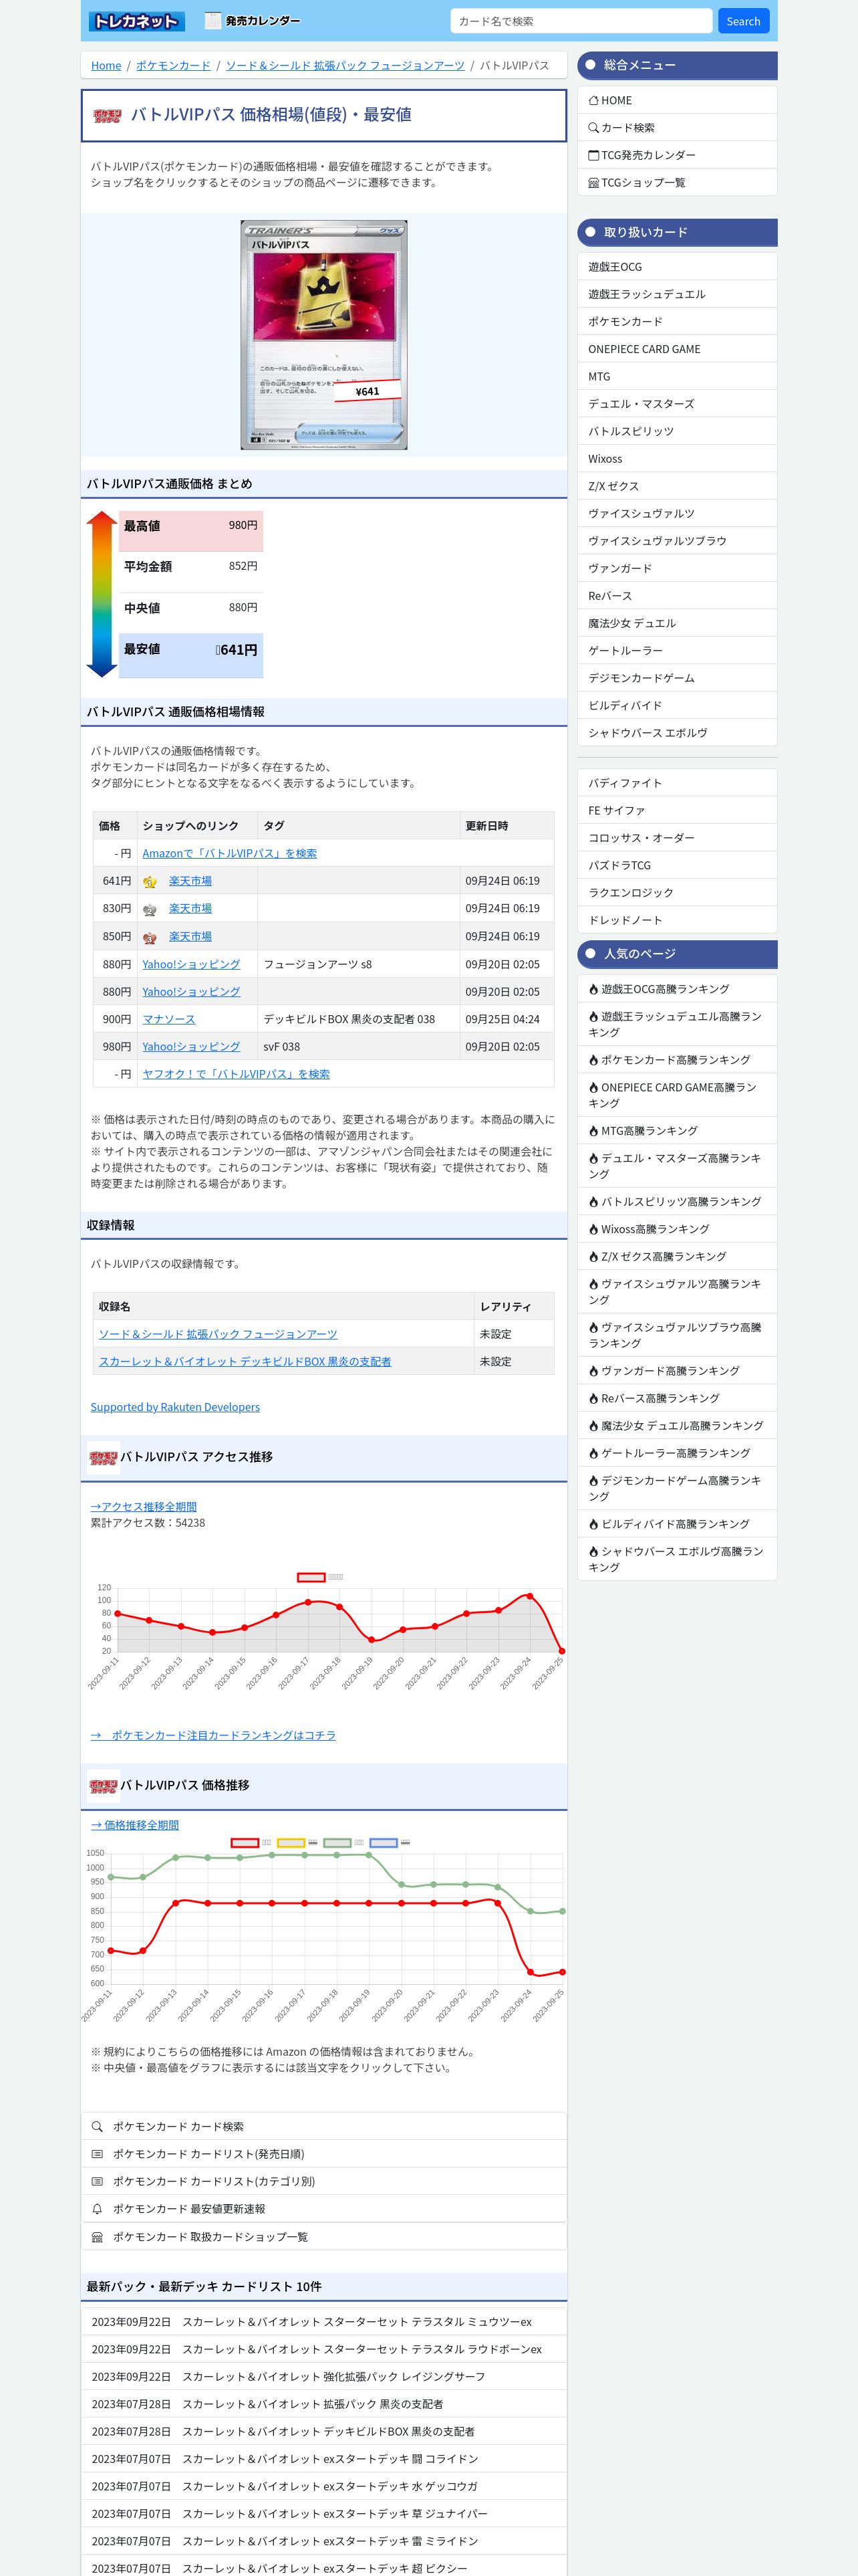Click the バトルVIPパス card image
Image resolution: width=858 pixels, height=2576 pixels.
323,335
